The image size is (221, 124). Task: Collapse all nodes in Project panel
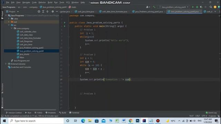47,11
